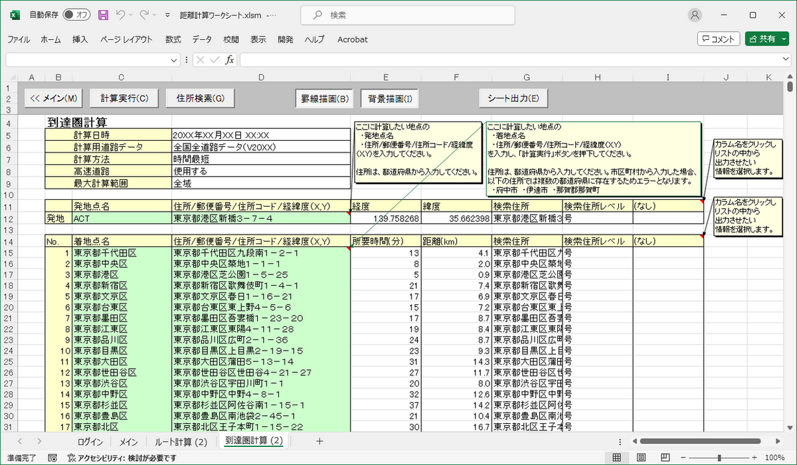
Task: Open the 挿入 ribbon tab
Action: tap(80, 39)
